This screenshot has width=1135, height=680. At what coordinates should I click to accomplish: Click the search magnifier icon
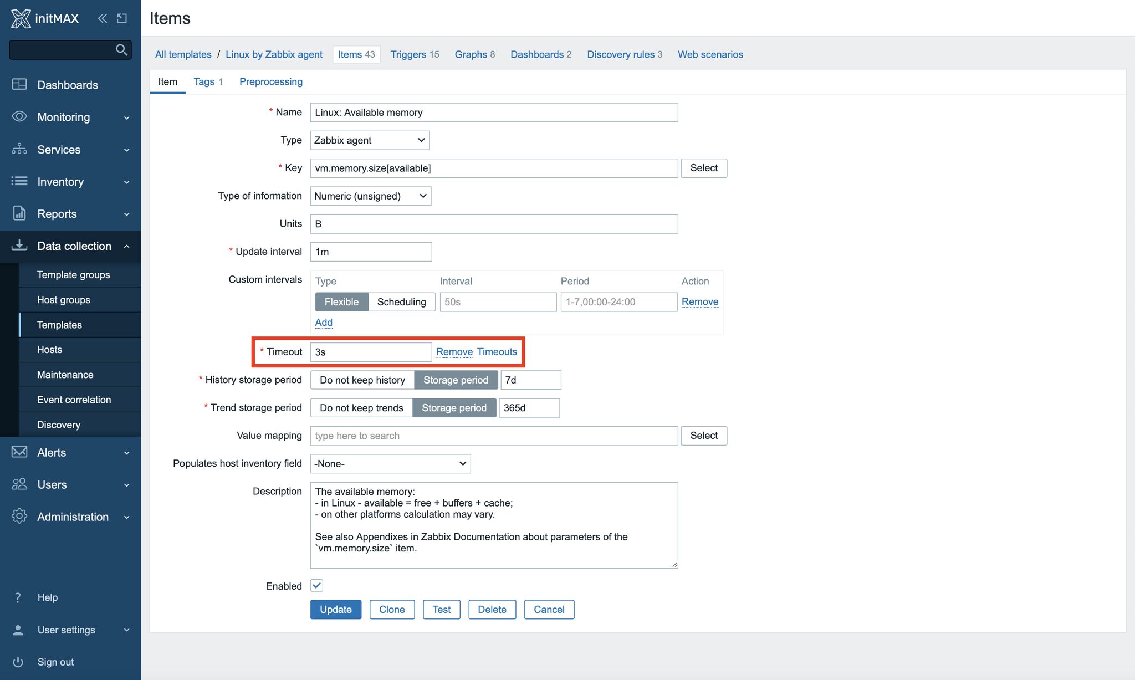click(x=121, y=50)
